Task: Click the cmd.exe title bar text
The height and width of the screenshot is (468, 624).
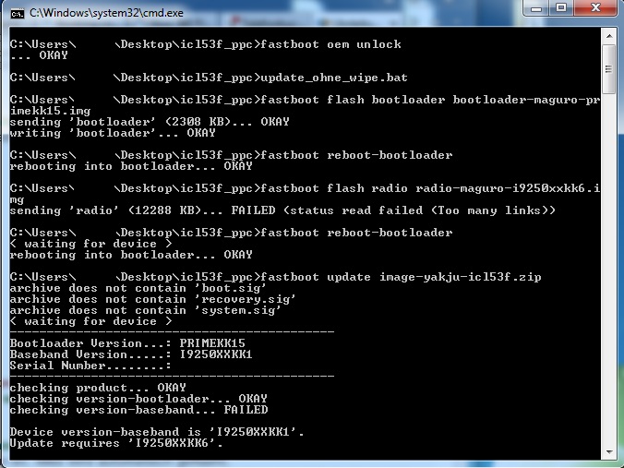Action: pyautogui.click(x=106, y=13)
